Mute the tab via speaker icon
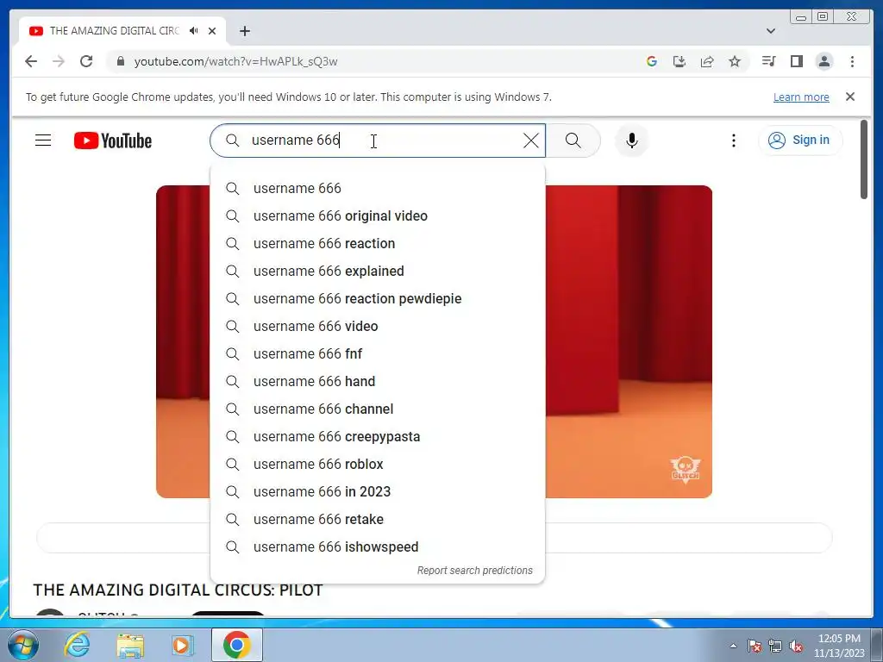This screenshot has width=883, height=662. click(x=194, y=31)
